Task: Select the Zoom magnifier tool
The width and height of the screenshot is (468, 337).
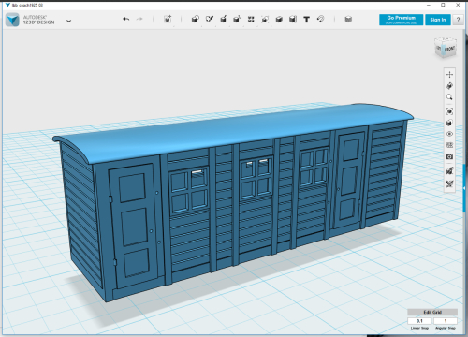Action: 449,97
